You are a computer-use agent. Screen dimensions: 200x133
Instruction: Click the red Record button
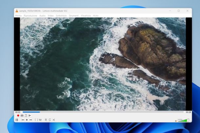[18, 116]
